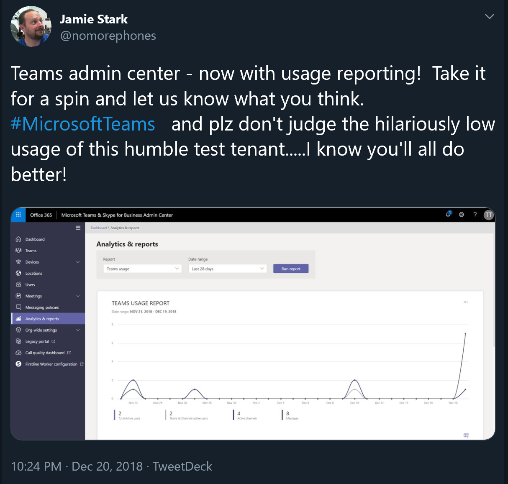508x484 pixels.
Task: Collapse sidebar with the hamburger menu icon
Action: pyautogui.click(x=78, y=228)
